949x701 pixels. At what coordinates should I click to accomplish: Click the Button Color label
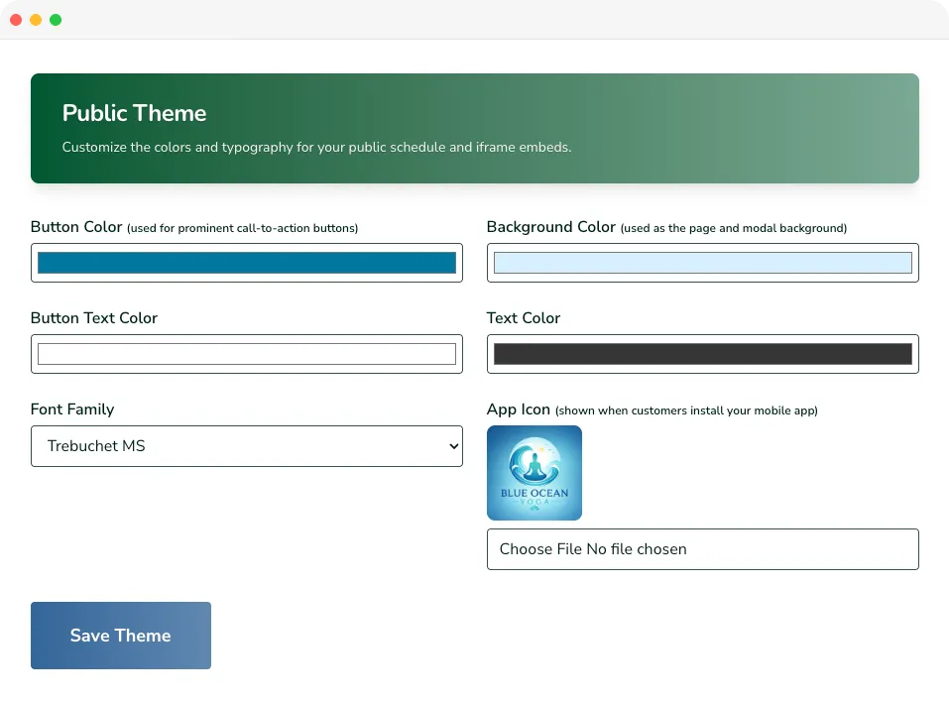[x=75, y=226]
